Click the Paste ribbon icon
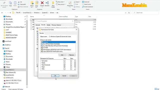Screen dimensions: 160x90 click(15, 4)
